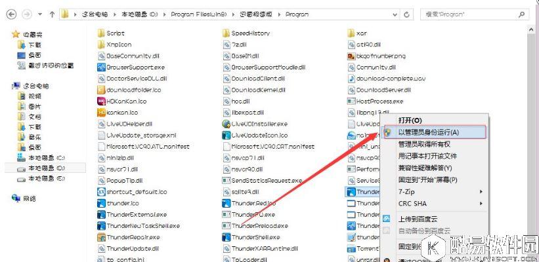The width and height of the screenshot is (539, 262).
Task: Select the download-complete.wav audio icon
Action: coord(351,79)
